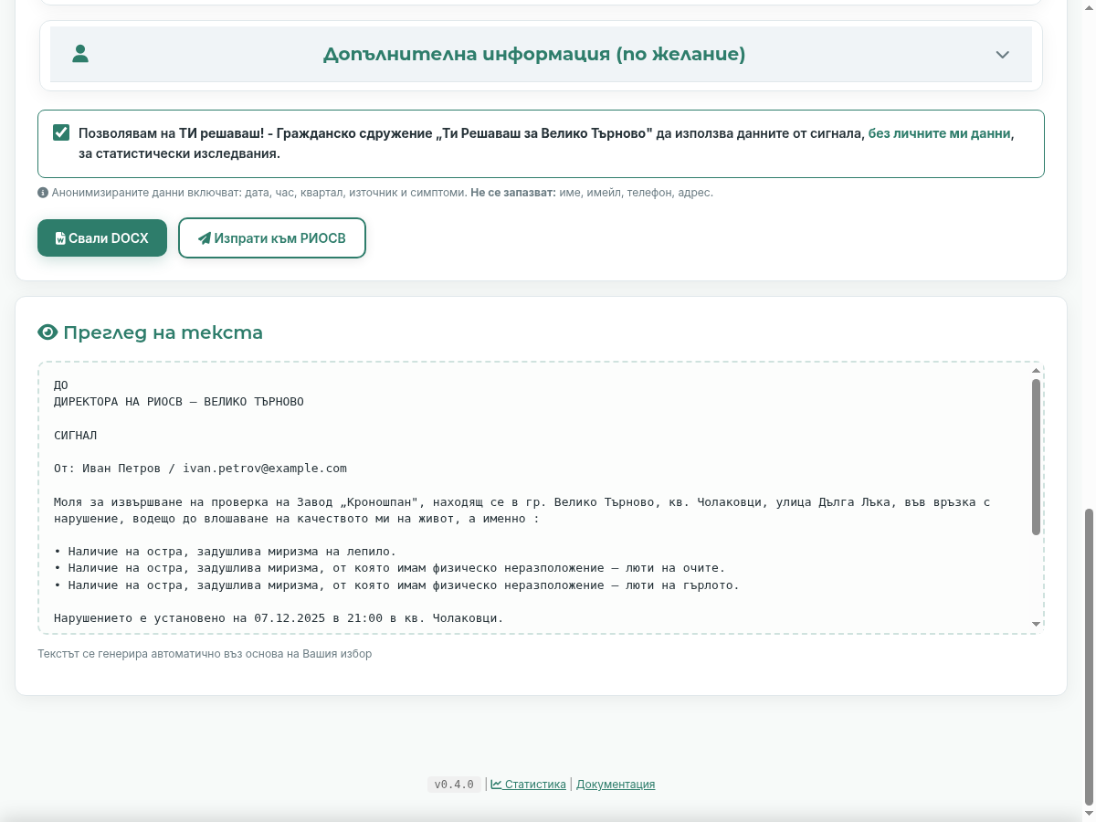Screen dimensions: 1096x822
Task: Open the Документация page
Action: (x=616, y=784)
